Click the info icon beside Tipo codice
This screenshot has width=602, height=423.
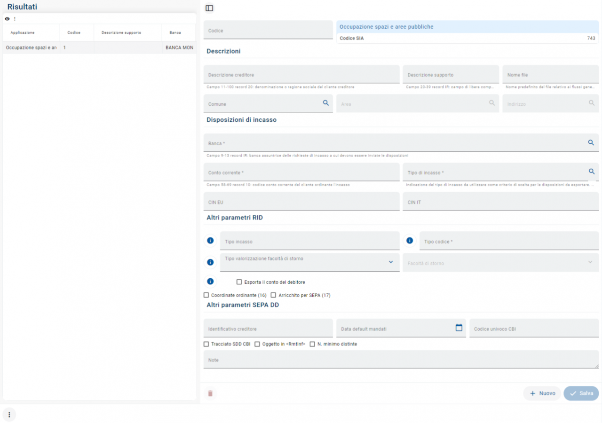pyautogui.click(x=410, y=241)
